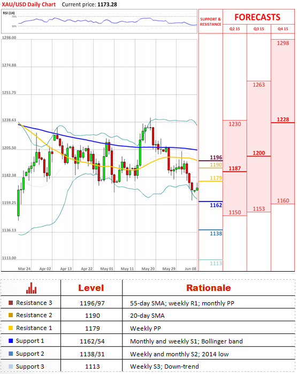Click the 1196 resistance level marker
This screenshot has width=297, height=374.
point(216,158)
